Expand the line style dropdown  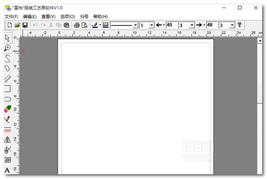point(135,25)
